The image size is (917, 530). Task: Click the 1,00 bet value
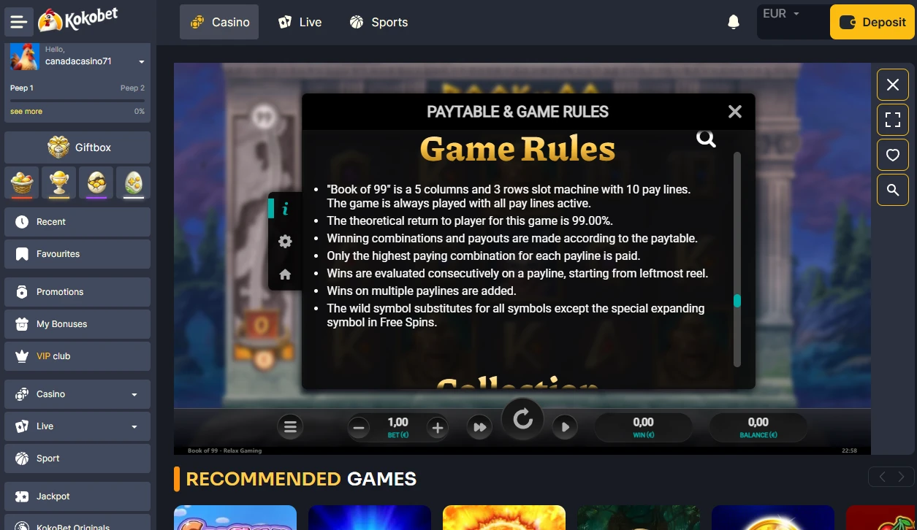pos(397,422)
